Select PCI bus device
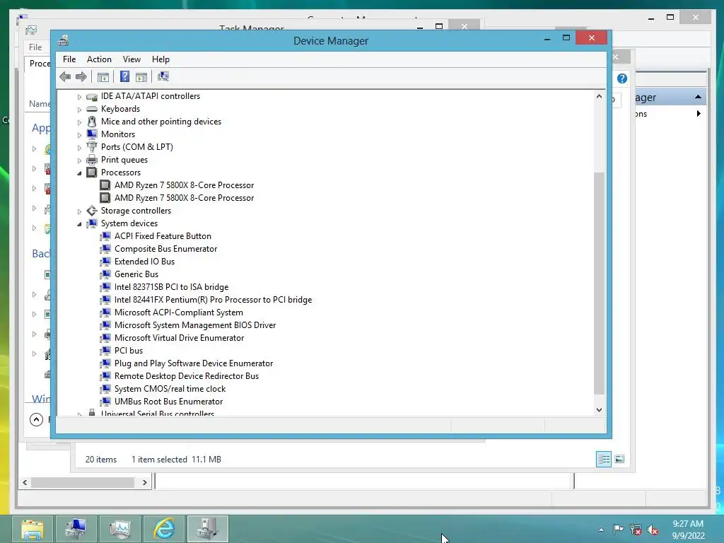This screenshot has height=543, width=724. (x=129, y=351)
